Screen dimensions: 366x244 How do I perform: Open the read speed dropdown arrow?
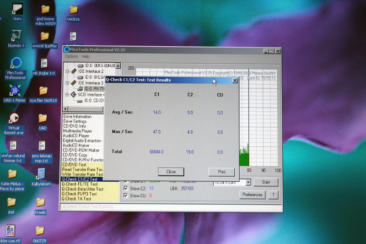pos(248,182)
